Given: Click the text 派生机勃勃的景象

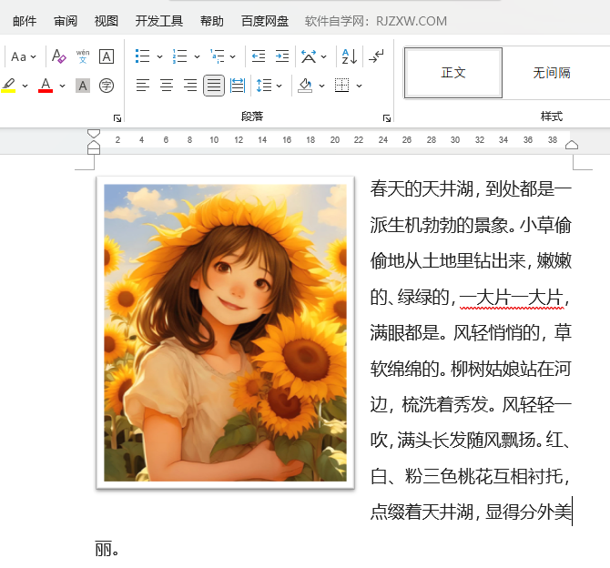Looking at the screenshot, I should coord(439,225).
